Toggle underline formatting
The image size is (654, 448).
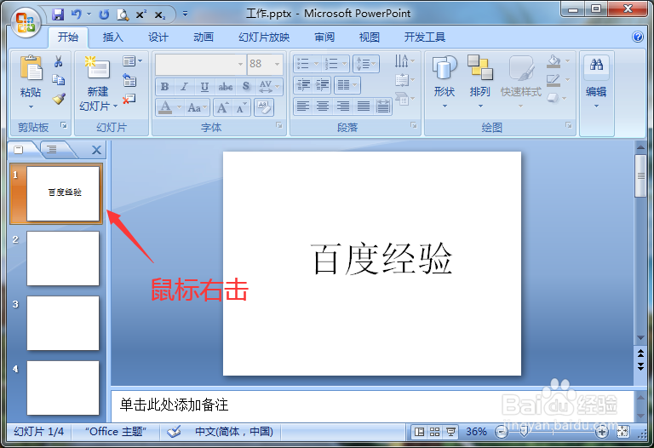pos(204,86)
